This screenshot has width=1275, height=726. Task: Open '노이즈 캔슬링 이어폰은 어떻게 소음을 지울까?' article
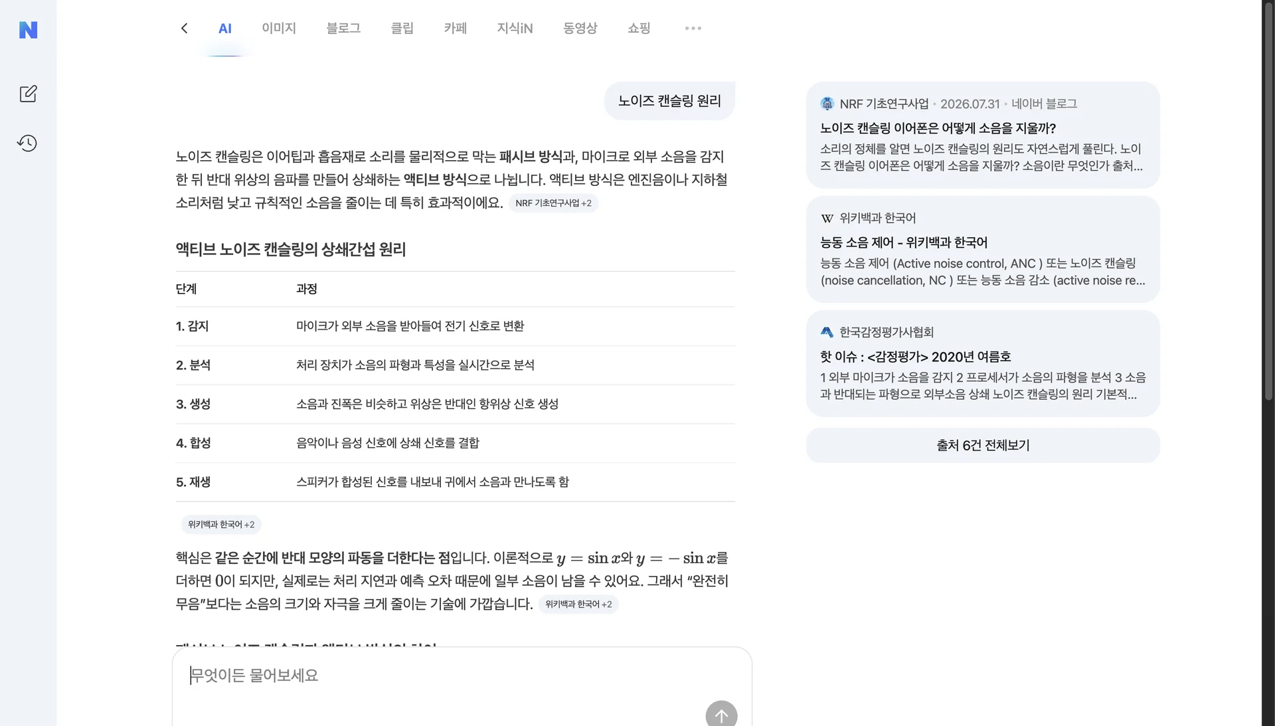[938, 128]
